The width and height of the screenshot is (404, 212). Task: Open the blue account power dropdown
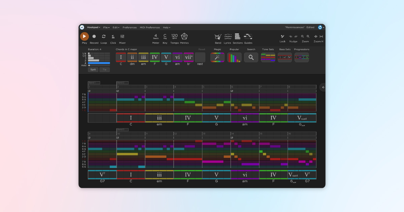[x=321, y=27]
